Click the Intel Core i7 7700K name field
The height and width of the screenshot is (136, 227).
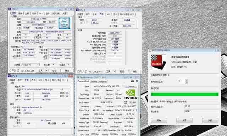pos(39,19)
